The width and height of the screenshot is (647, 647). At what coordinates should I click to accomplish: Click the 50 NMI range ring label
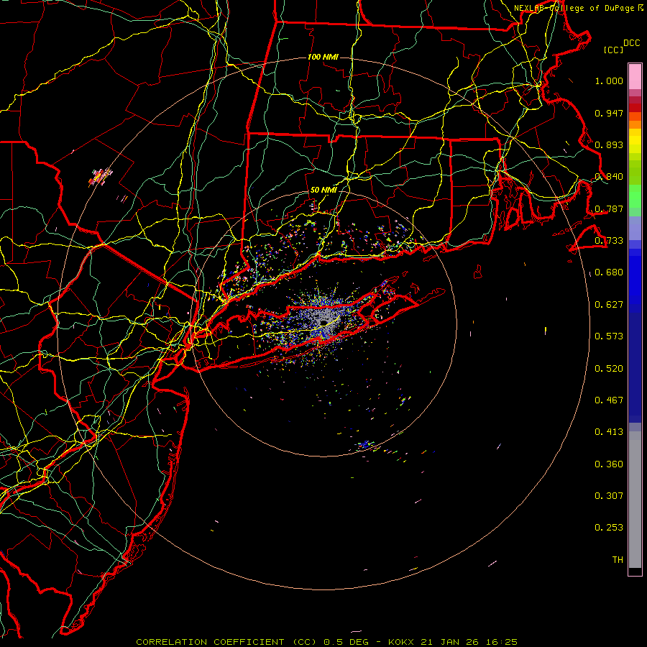pos(323,191)
